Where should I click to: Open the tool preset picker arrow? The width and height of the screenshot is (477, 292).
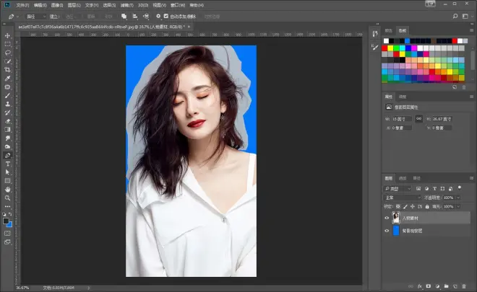pos(17,17)
